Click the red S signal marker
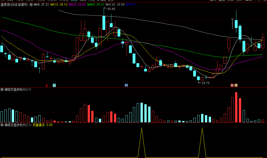267x158 pixels. click(x=47, y=86)
